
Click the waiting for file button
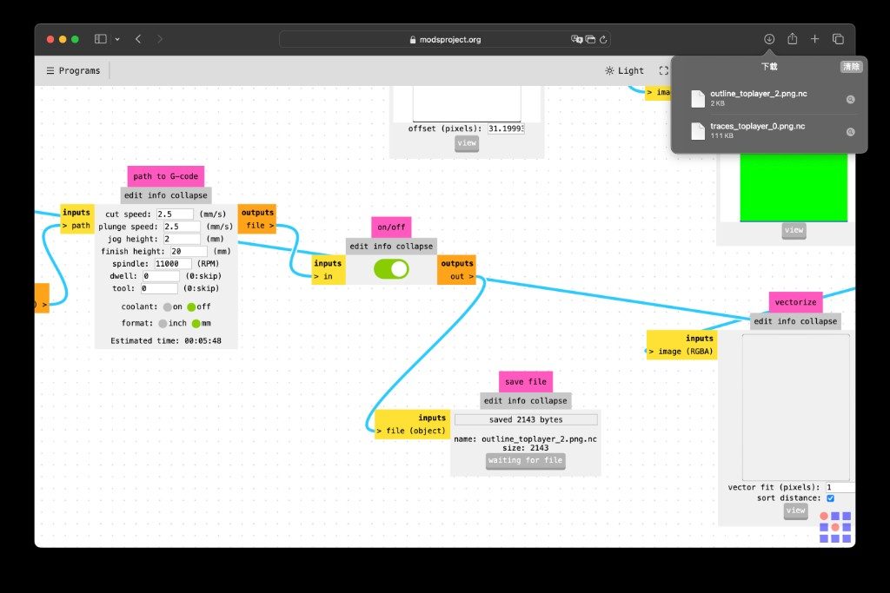point(526,461)
